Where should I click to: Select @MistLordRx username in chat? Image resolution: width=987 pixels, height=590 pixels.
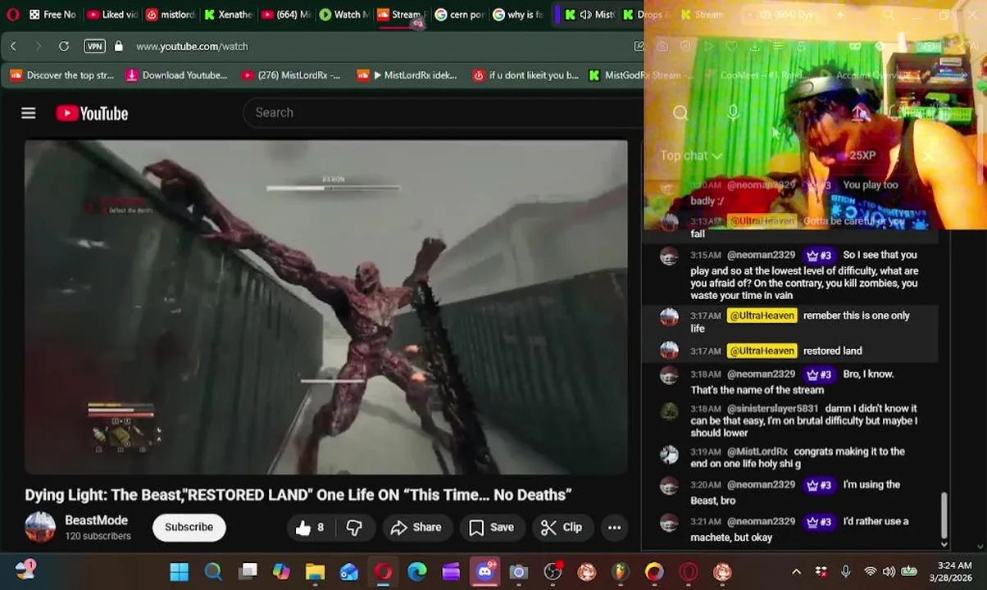[757, 452]
